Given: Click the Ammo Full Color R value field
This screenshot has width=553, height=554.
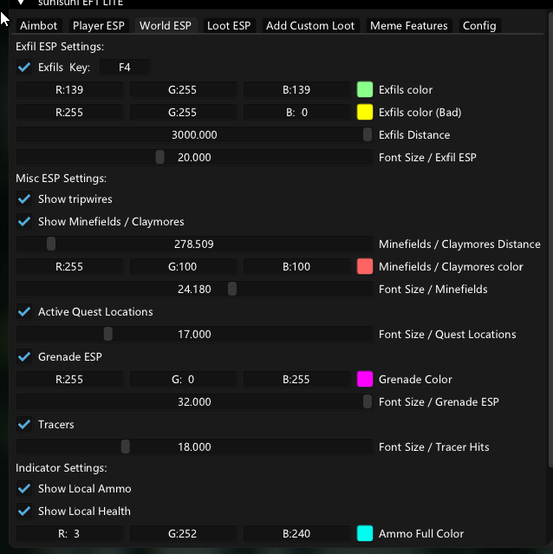Looking at the screenshot, I should [69, 533].
